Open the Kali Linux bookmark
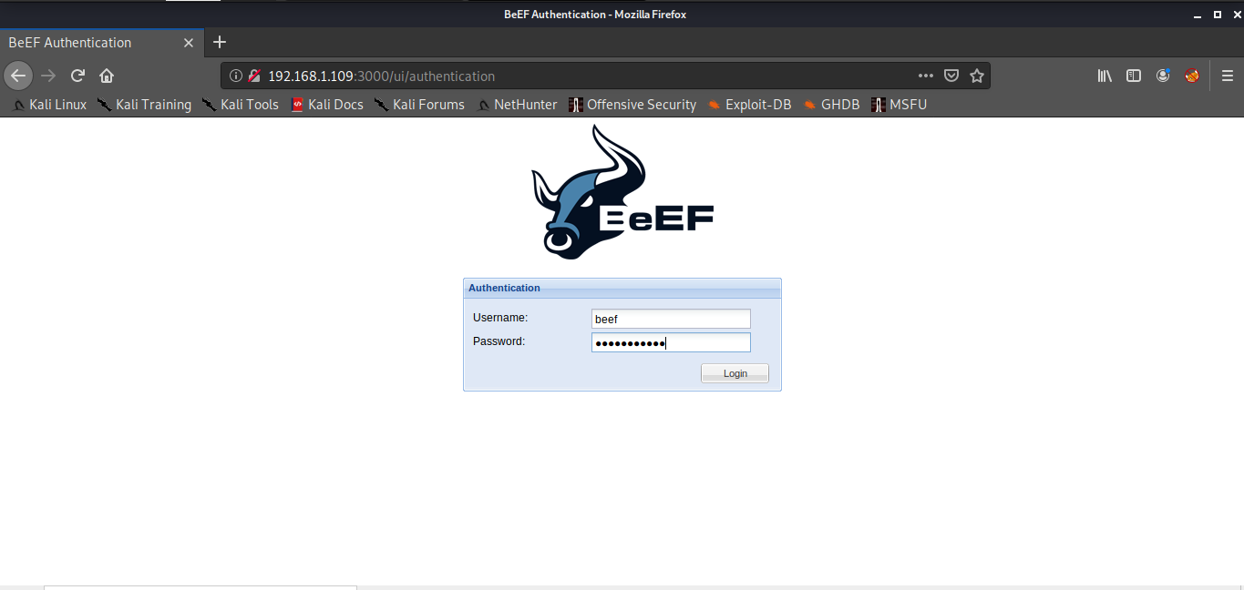 point(49,105)
